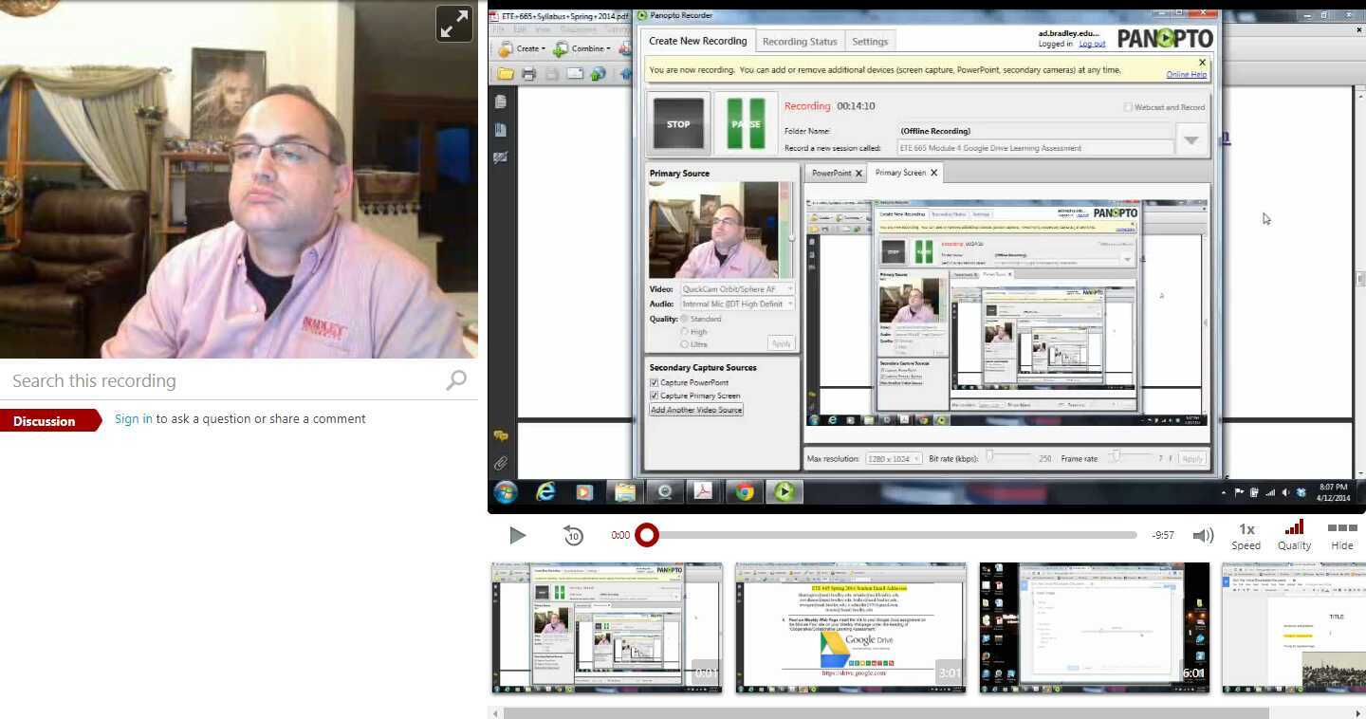Open the Max resolution dropdown
The width and height of the screenshot is (1366, 719).
(x=917, y=458)
